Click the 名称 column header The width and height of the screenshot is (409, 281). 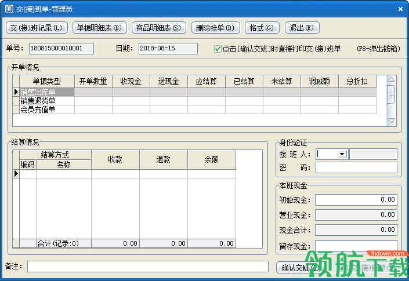point(64,165)
